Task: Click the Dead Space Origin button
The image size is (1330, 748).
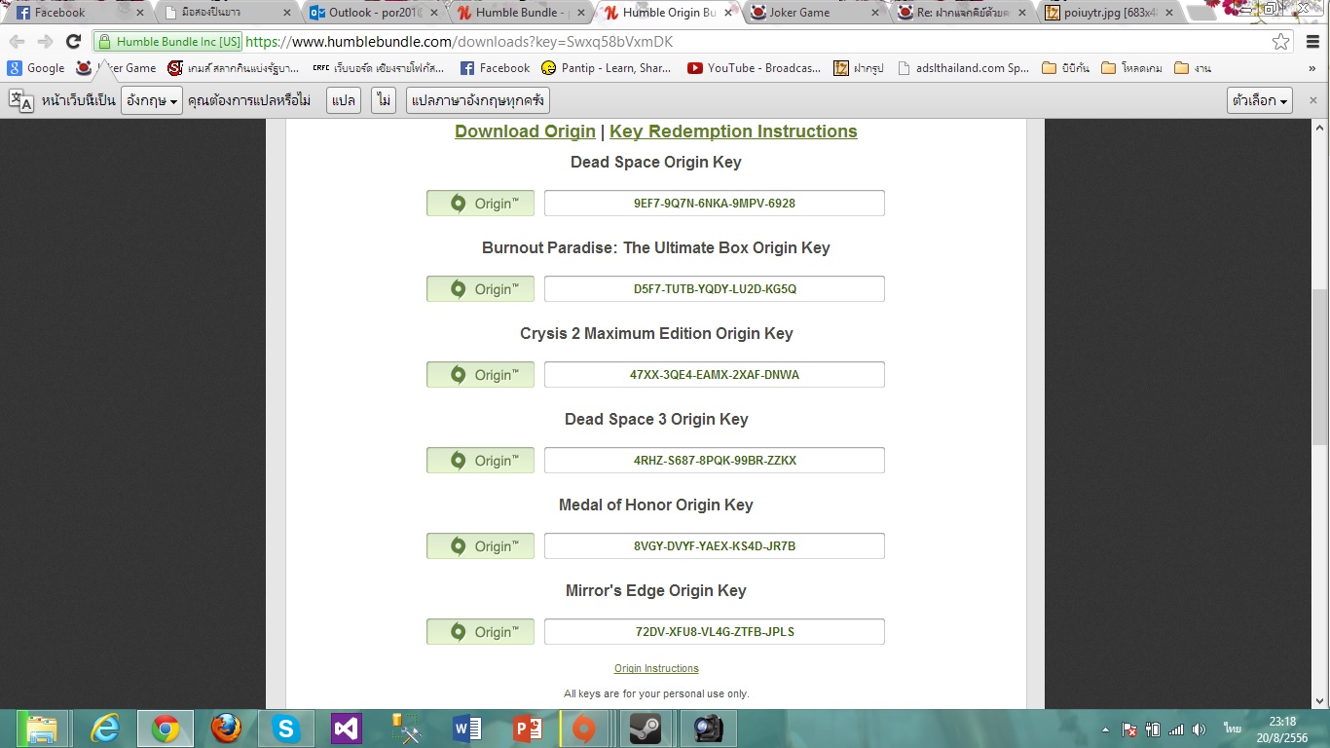Action: pyautogui.click(x=480, y=204)
